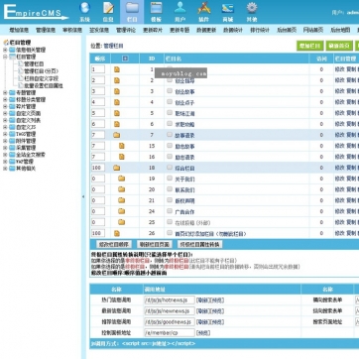Click the hotnews.js address input field

click(169, 299)
